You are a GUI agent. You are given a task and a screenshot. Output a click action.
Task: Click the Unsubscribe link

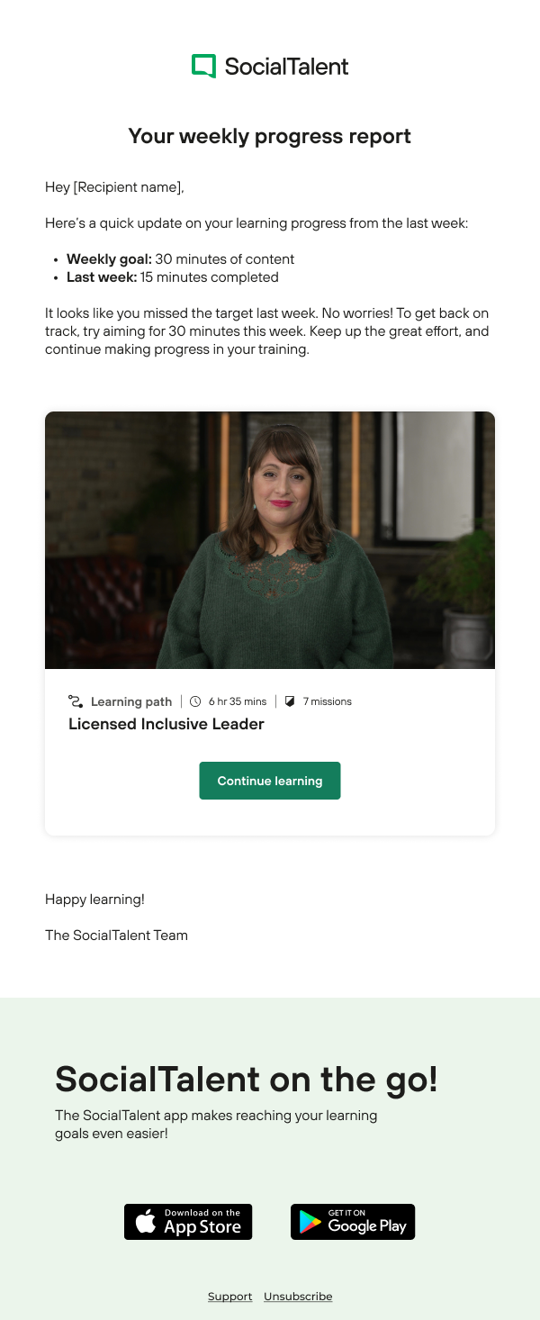(298, 1297)
